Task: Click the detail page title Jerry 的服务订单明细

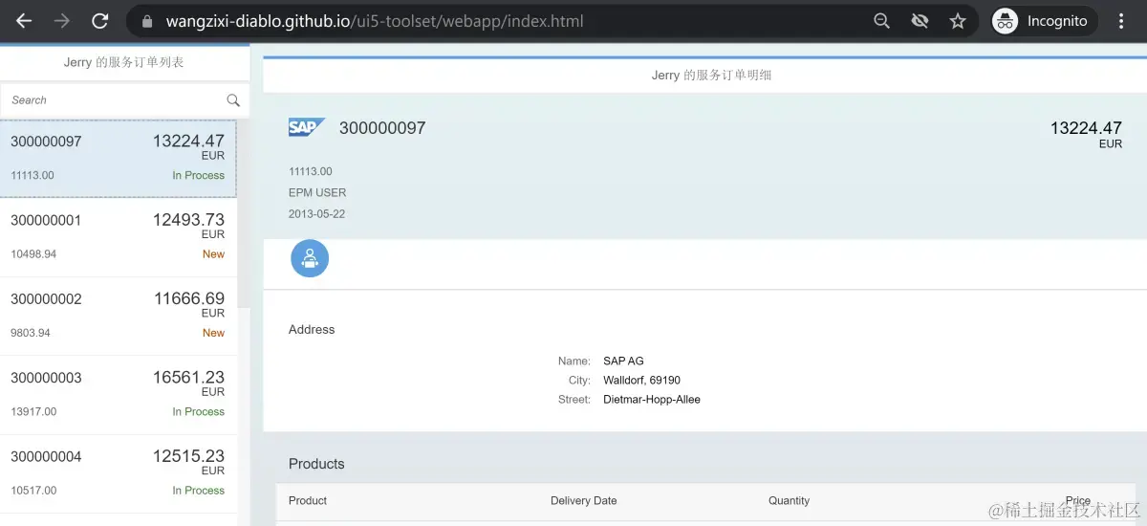Action: coord(711,76)
